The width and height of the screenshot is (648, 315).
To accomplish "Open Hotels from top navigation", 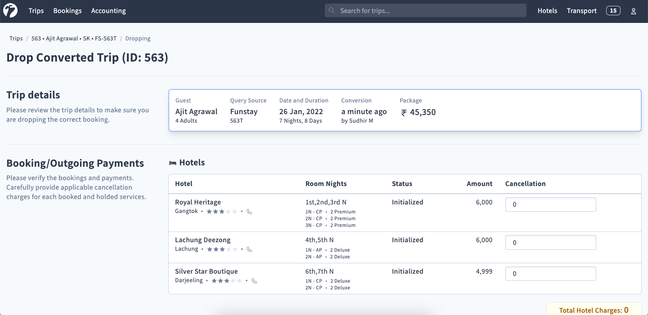I will pos(547,11).
